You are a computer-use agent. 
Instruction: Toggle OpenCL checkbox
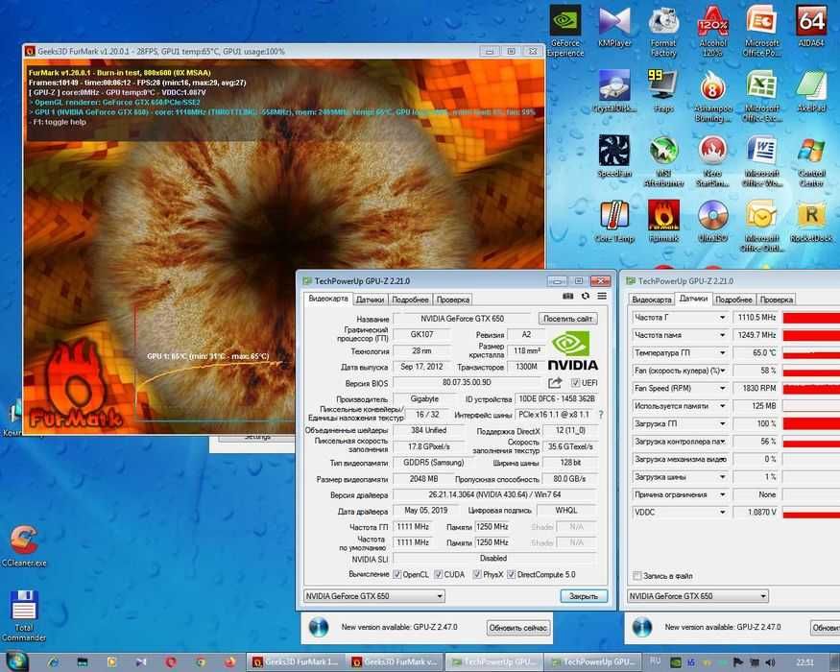click(397, 574)
